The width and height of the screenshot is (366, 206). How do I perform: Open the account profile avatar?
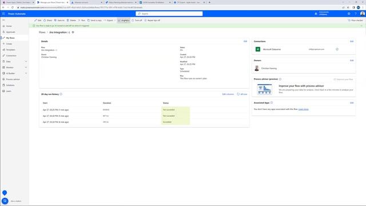(x=362, y=14)
